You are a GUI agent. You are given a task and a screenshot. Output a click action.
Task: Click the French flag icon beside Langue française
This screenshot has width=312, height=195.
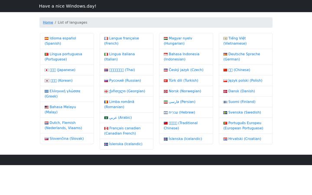(106, 39)
